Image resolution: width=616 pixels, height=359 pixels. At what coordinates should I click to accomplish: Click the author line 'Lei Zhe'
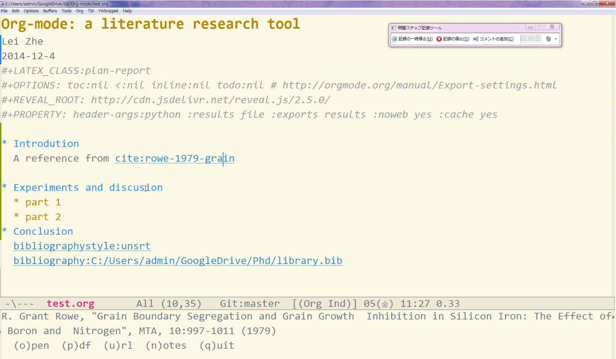[23, 41]
